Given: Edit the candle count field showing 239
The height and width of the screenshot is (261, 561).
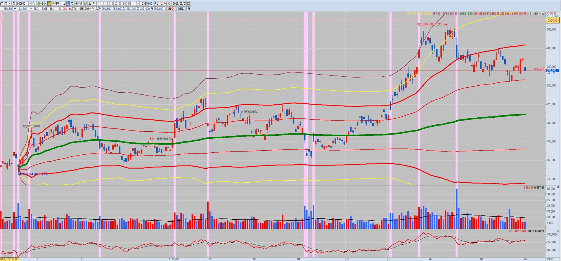Looking at the screenshot, I should (144, 3).
